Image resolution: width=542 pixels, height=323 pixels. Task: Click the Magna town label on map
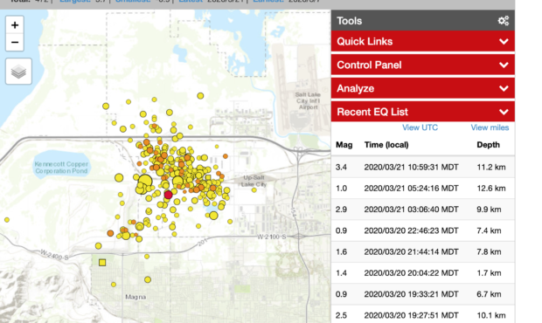135,297
